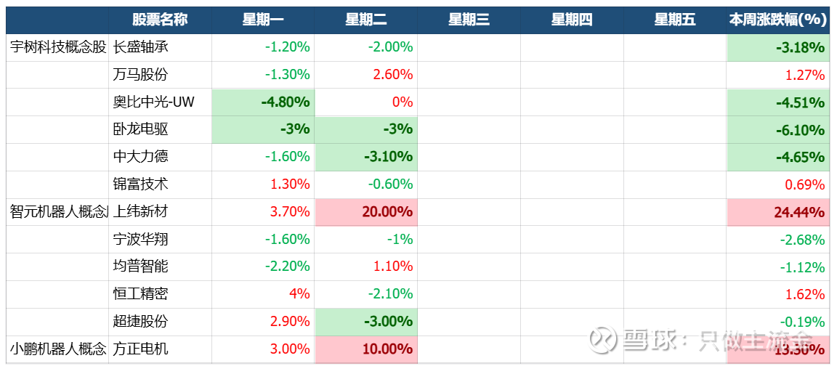Click the 星期五 column header

[x=675, y=20]
